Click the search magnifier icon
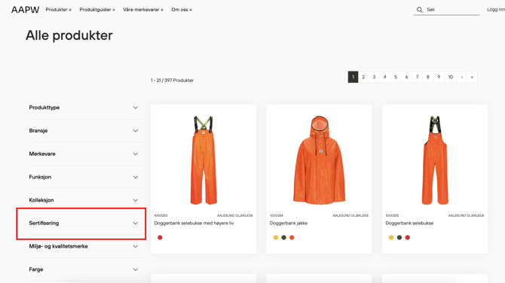 pyautogui.click(x=419, y=10)
